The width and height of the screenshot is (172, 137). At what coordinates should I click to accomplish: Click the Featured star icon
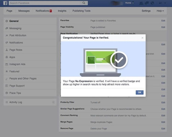click(x=7, y=71)
